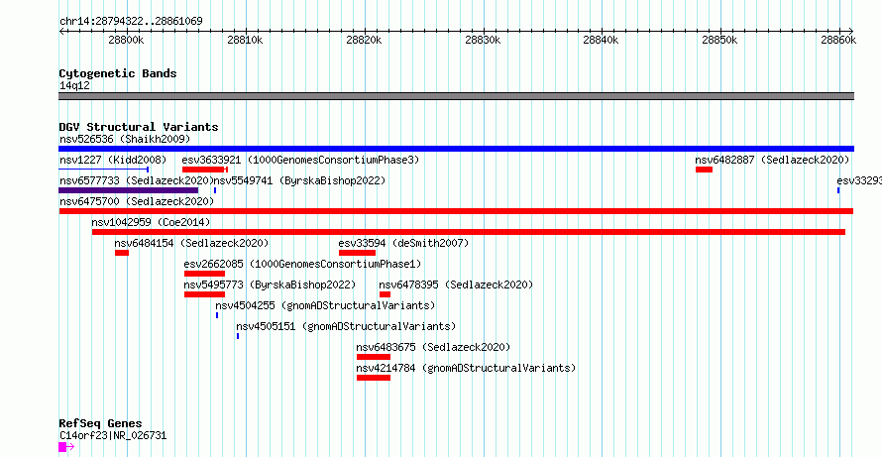Select the red nsv1042959 variant bar
This screenshot has height=457, width=882.
469,232
